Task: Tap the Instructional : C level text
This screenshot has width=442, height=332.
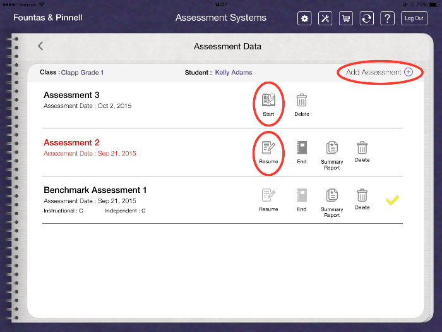Action: [63, 211]
